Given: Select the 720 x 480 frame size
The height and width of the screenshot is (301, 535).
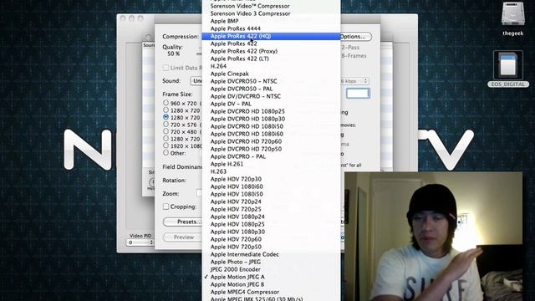Looking at the screenshot, I should click(166, 131).
